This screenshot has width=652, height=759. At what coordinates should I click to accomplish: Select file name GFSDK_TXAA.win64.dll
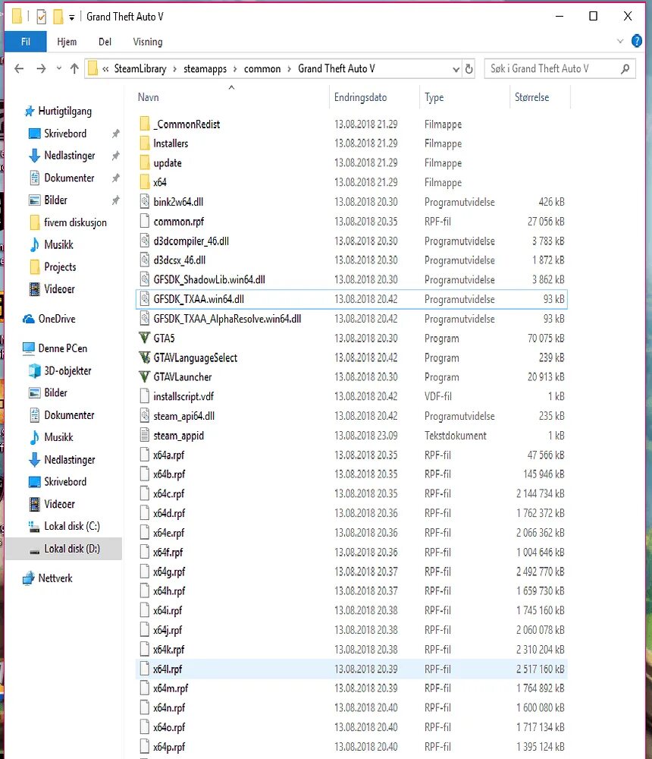[x=199, y=299]
